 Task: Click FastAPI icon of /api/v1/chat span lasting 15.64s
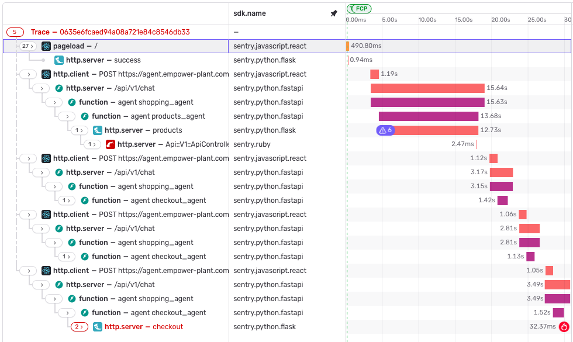(x=59, y=88)
